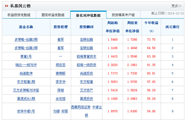The height and width of the screenshot is (121, 186).
Task: Click the 私募风云榜 section title
Action: (x=20, y=6)
